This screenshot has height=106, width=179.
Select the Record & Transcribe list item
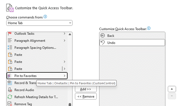(22, 83)
